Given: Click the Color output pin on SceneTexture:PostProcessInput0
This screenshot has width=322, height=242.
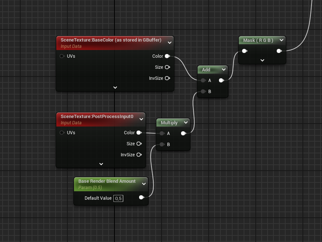Looking at the screenshot, I should click(x=139, y=133).
